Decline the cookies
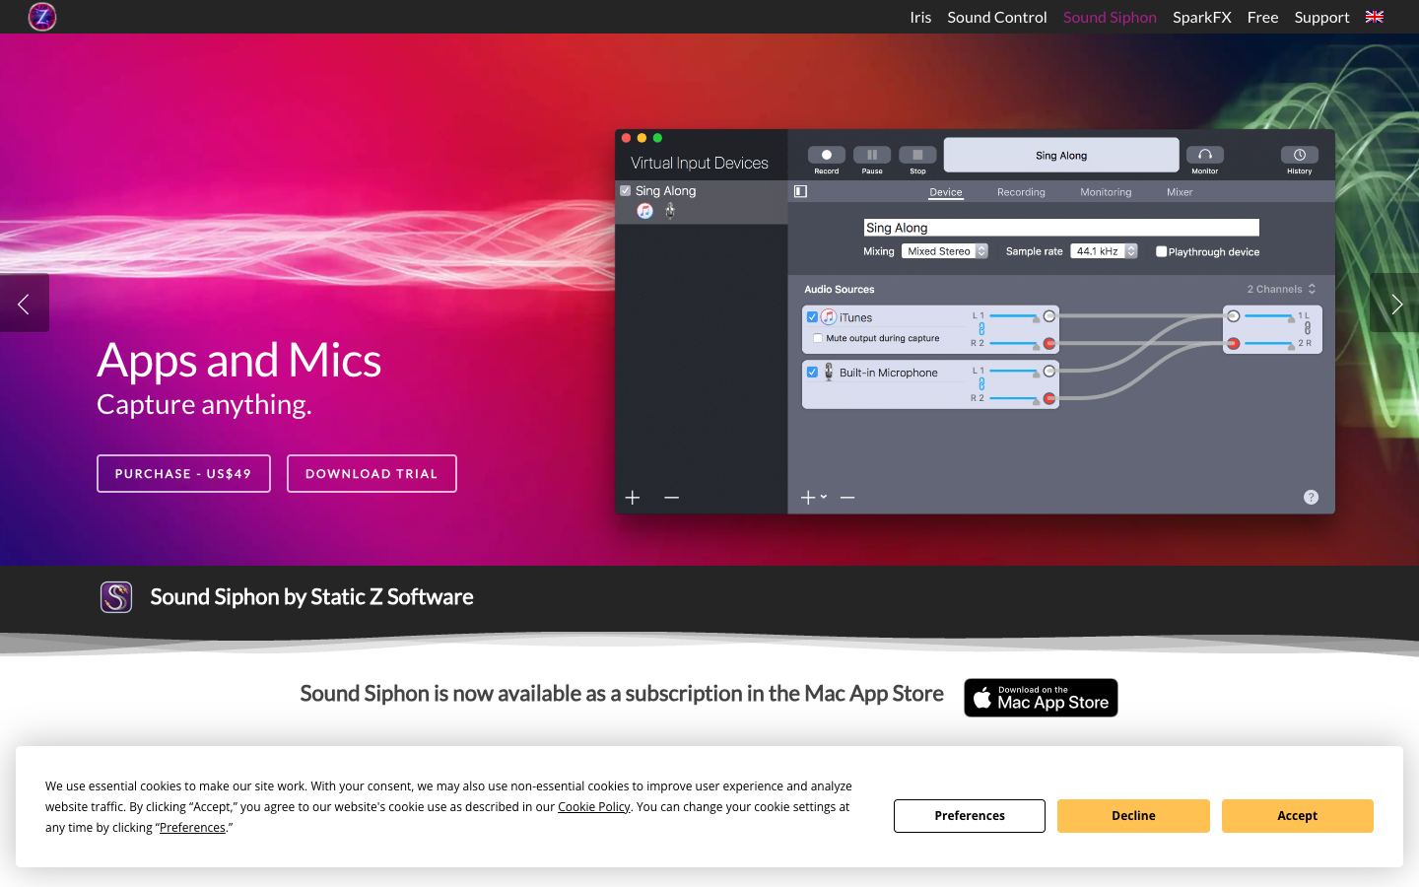This screenshot has width=1419, height=887. [x=1133, y=816]
